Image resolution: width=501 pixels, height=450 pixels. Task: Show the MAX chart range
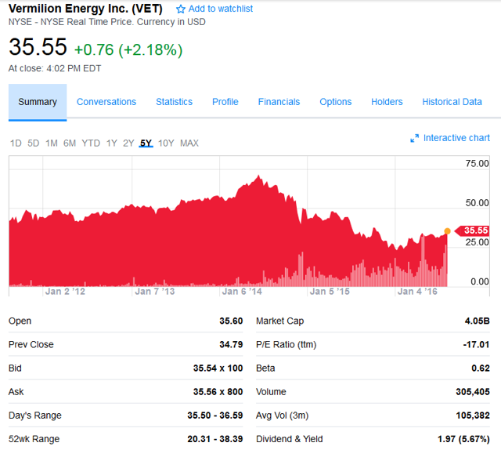pos(189,143)
